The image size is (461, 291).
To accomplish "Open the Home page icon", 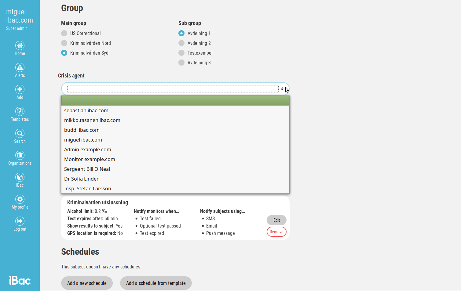I will point(20,46).
